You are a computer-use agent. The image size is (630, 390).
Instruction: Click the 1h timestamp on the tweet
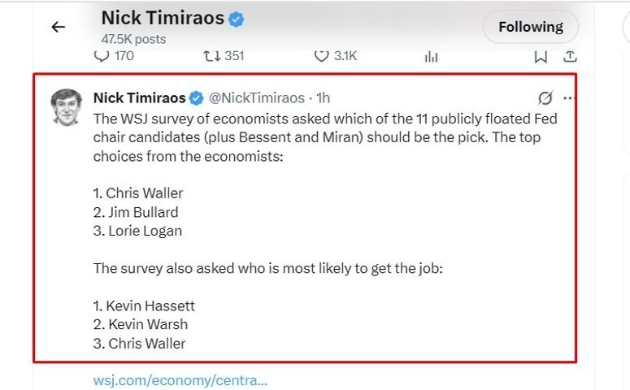point(323,98)
